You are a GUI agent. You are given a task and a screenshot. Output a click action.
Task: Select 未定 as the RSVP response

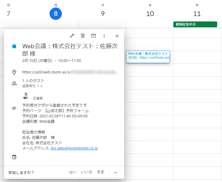coord(101,172)
